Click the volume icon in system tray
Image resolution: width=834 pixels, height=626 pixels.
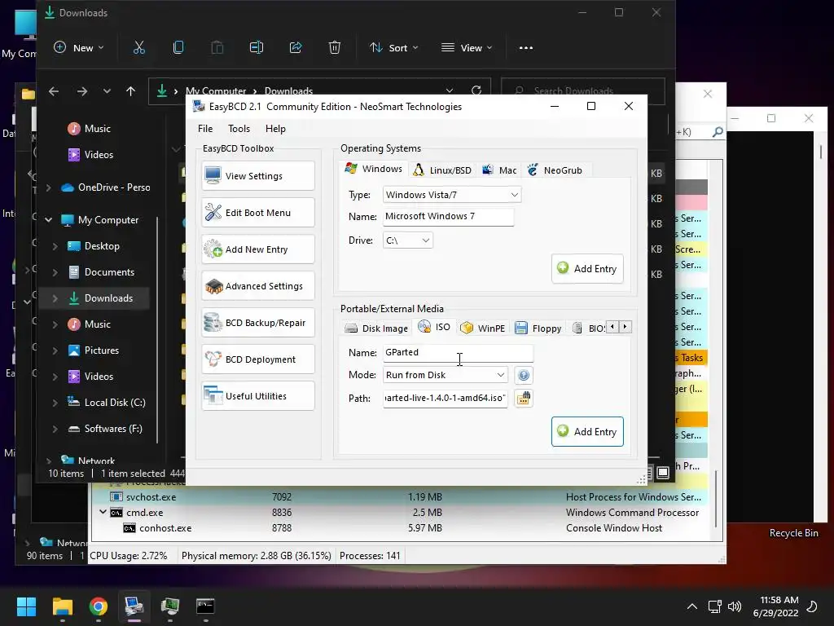pyautogui.click(x=735, y=606)
